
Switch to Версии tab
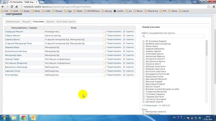coord(50,22)
